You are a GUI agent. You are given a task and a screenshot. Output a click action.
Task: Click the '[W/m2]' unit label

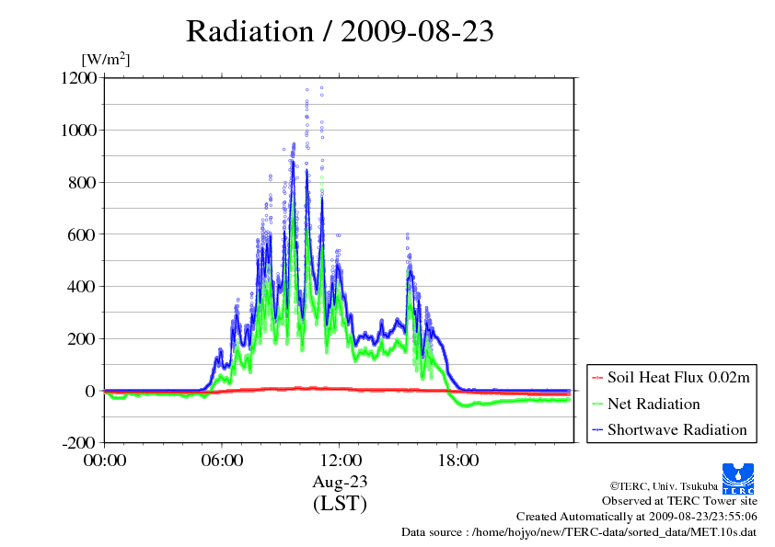tap(105, 59)
